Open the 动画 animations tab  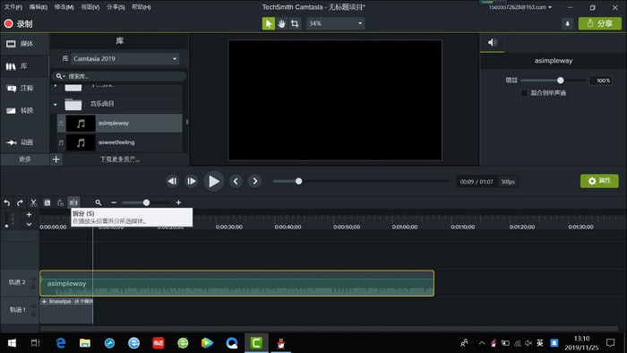click(25, 142)
